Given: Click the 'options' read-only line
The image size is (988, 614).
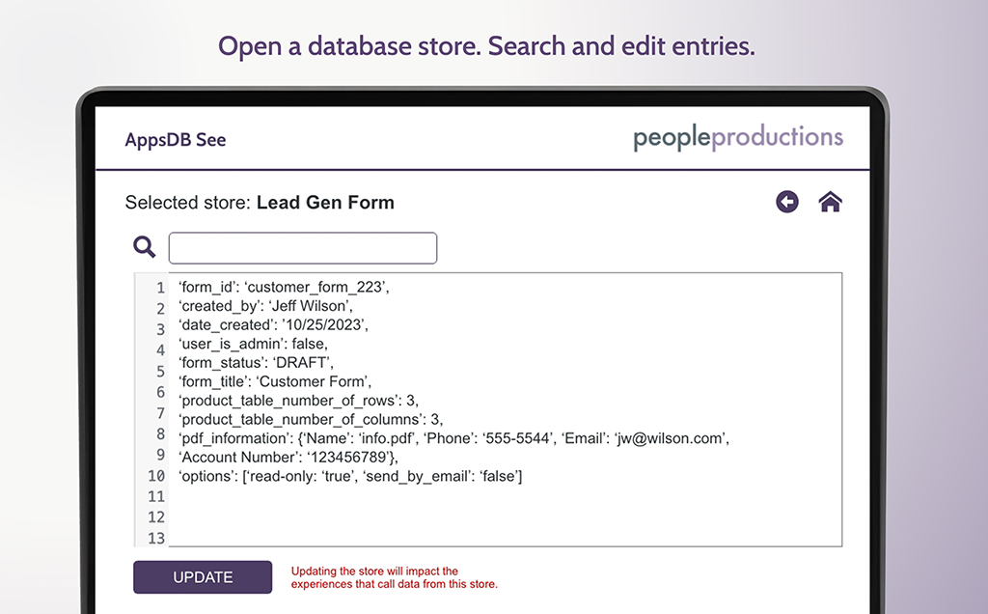Looking at the screenshot, I should [350, 476].
